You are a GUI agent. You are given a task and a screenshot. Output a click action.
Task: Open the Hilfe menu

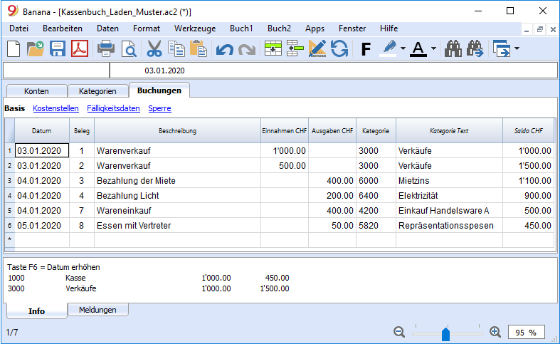(389, 28)
